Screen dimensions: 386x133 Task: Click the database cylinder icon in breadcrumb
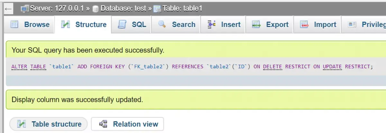(95, 9)
